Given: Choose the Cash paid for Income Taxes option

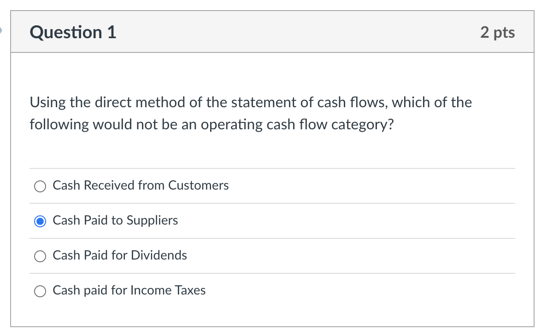Looking at the screenshot, I should click(40, 291).
